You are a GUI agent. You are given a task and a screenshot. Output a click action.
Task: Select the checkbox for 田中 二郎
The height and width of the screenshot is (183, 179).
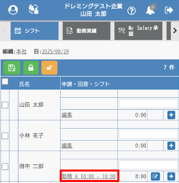(5, 167)
